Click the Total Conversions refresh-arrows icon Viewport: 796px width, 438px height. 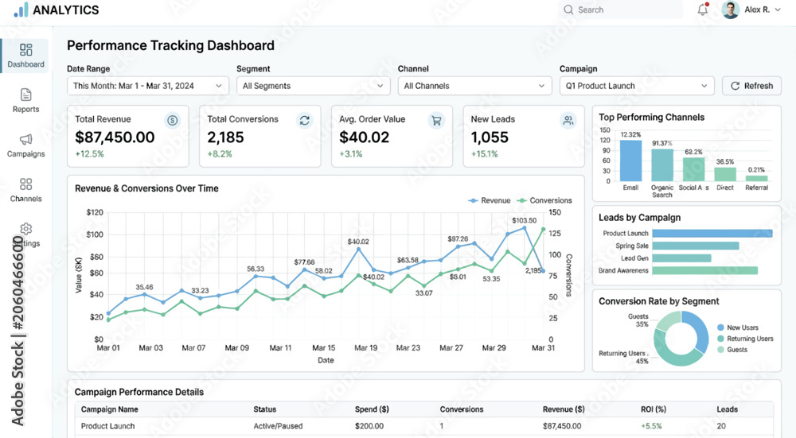[x=305, y=121]
